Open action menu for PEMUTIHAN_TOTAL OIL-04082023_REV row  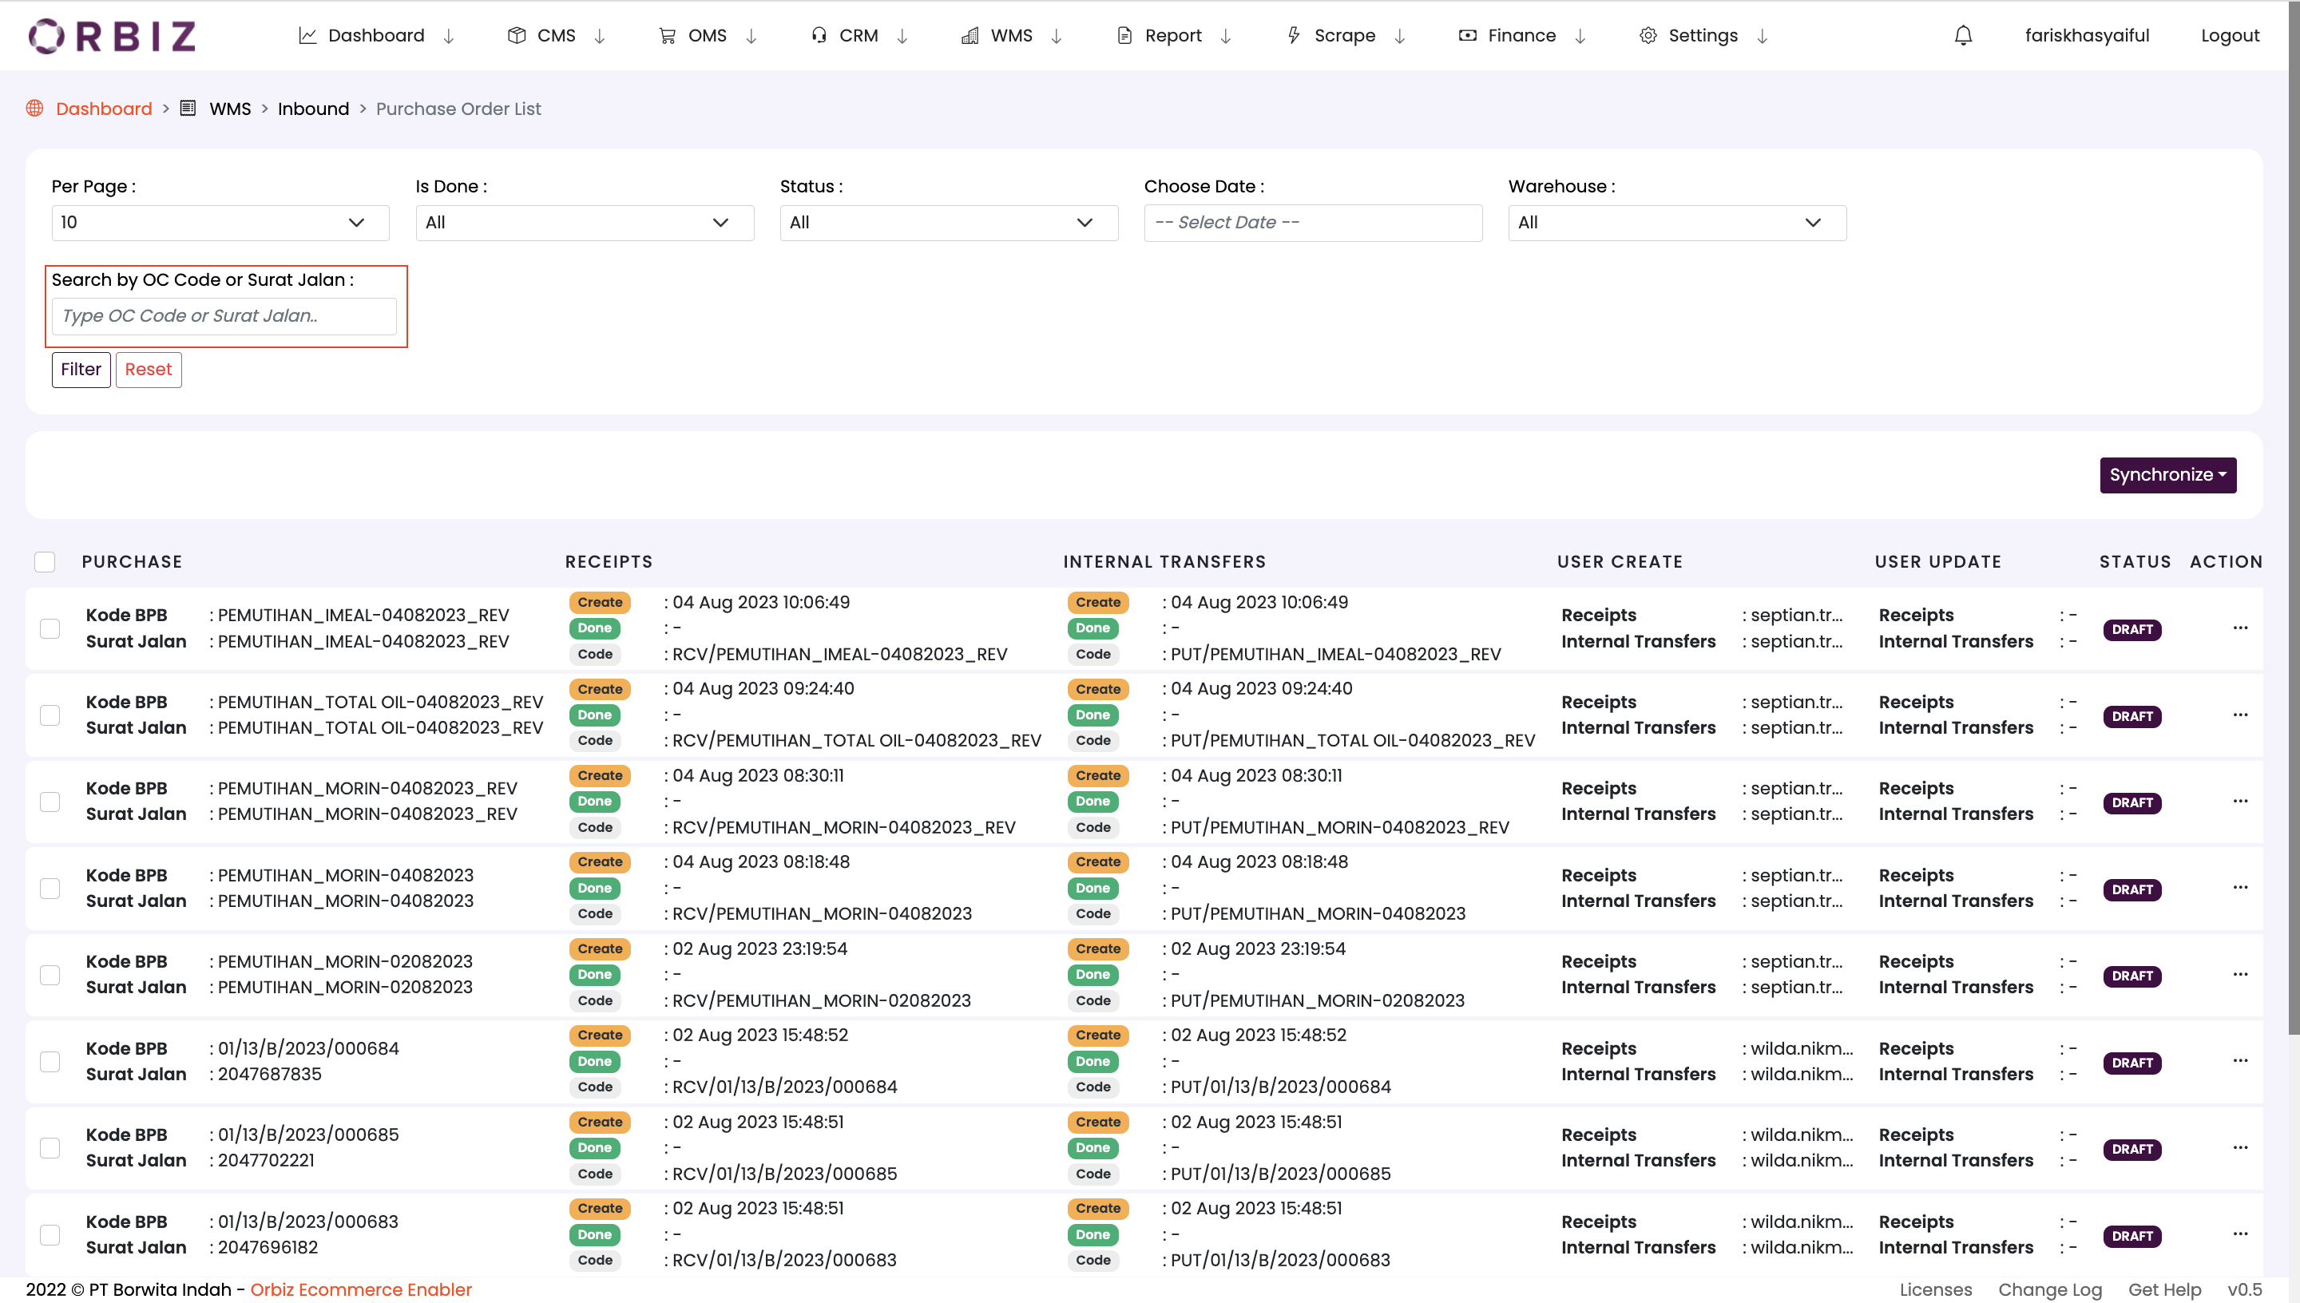[x=2240, y=715]
